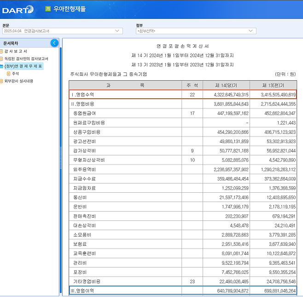
Task: Click the 주 석 column header
Action: point(192,85)
